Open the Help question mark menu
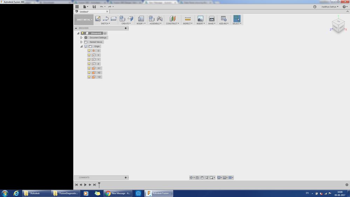350x197 pixels. (345, 7)
